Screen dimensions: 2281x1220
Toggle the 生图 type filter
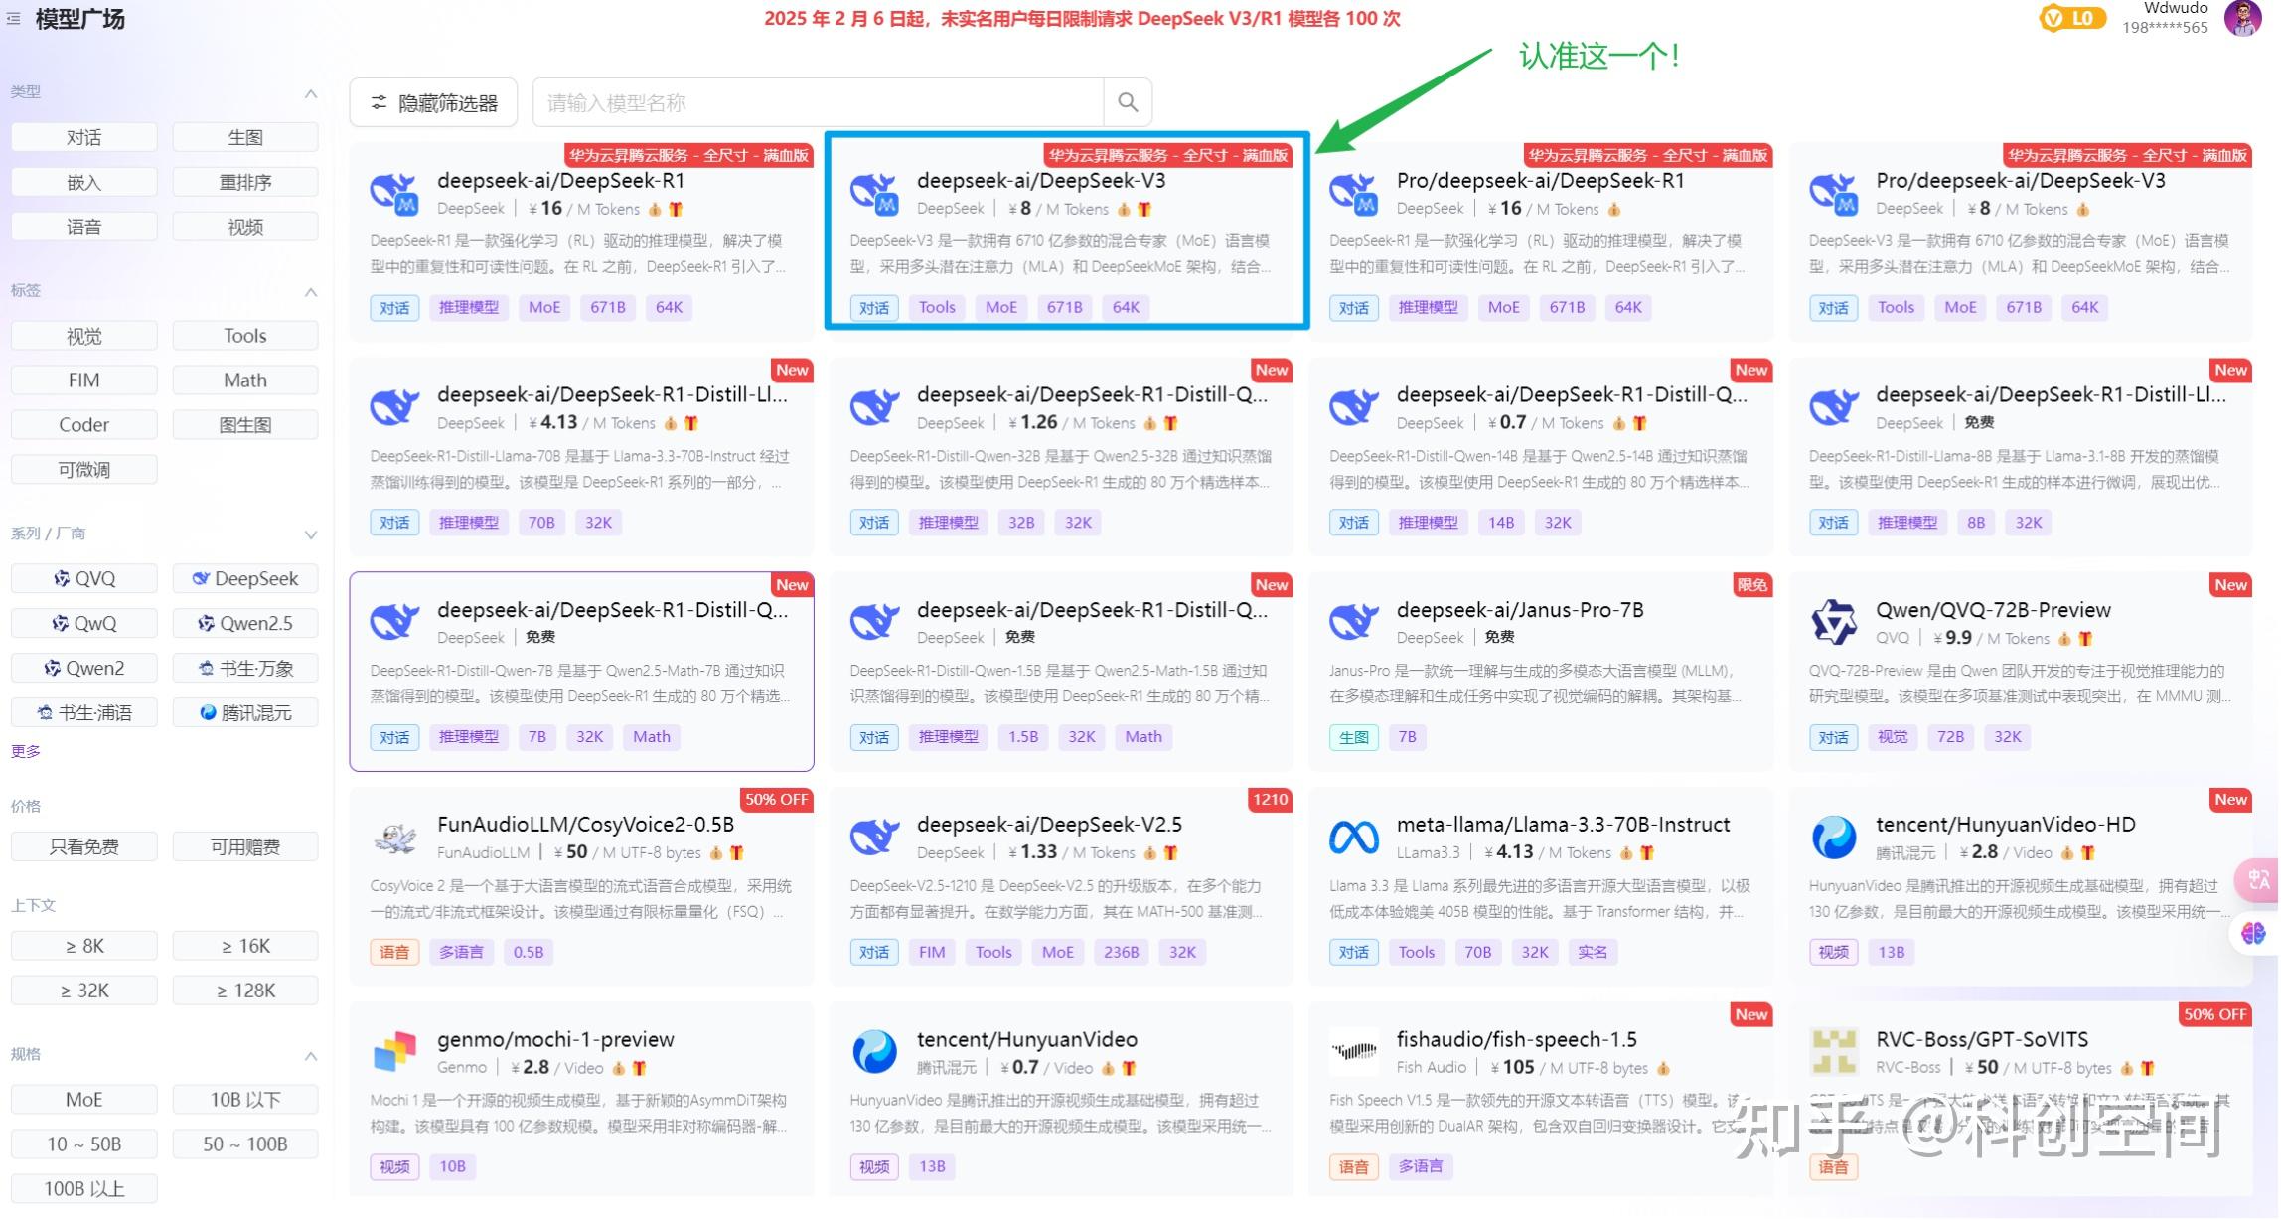245,137
